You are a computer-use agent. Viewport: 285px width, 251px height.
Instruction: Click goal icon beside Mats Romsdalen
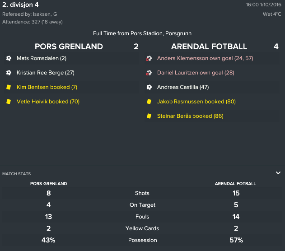click(9, 58)
